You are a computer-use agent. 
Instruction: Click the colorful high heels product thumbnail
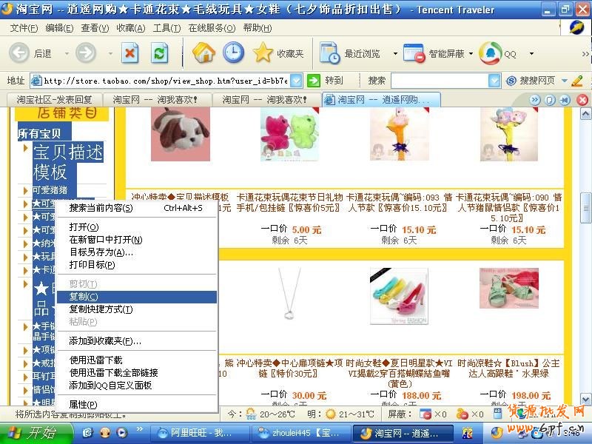(398, 288)
